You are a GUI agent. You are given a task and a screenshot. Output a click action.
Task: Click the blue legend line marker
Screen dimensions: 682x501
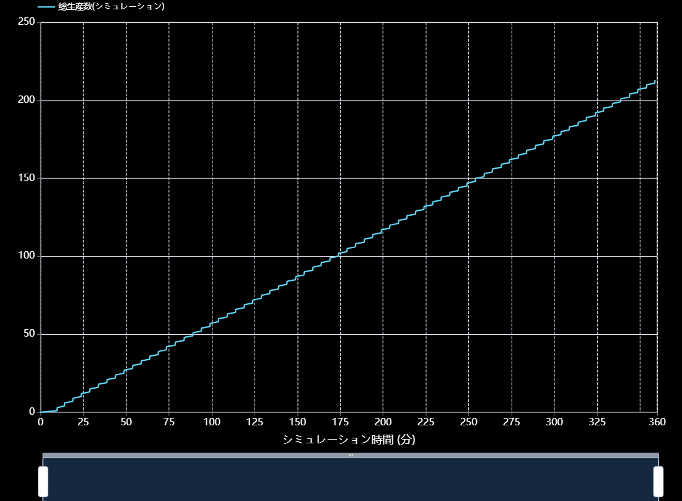coord(46,7)
